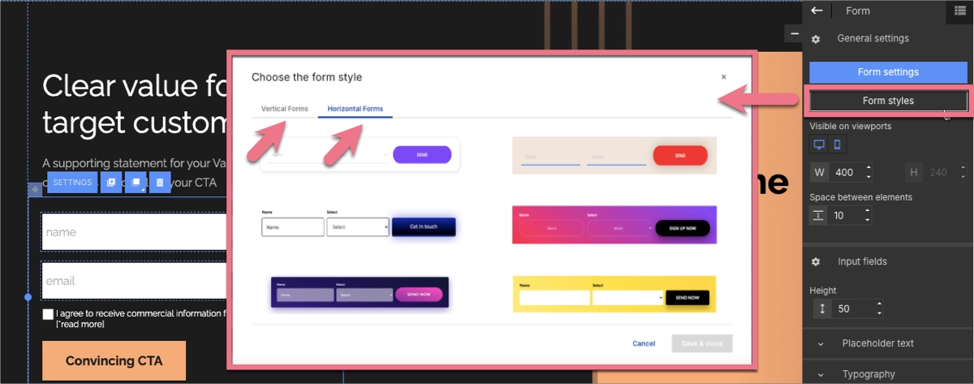Image resolution: width=974 pixels, height=384 pixels.
Task: Switch to the Horizontal Forms tab
Action: [x=355, y=109]
